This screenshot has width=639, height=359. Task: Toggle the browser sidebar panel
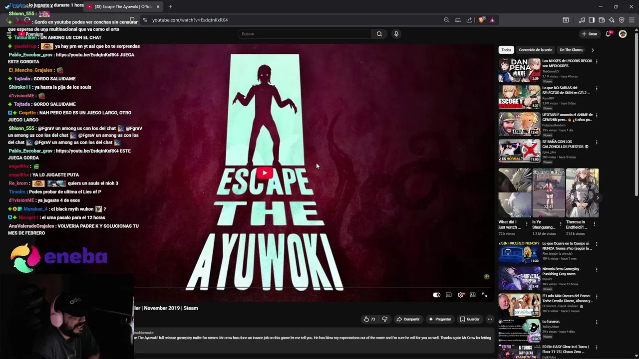pos(592,20)
